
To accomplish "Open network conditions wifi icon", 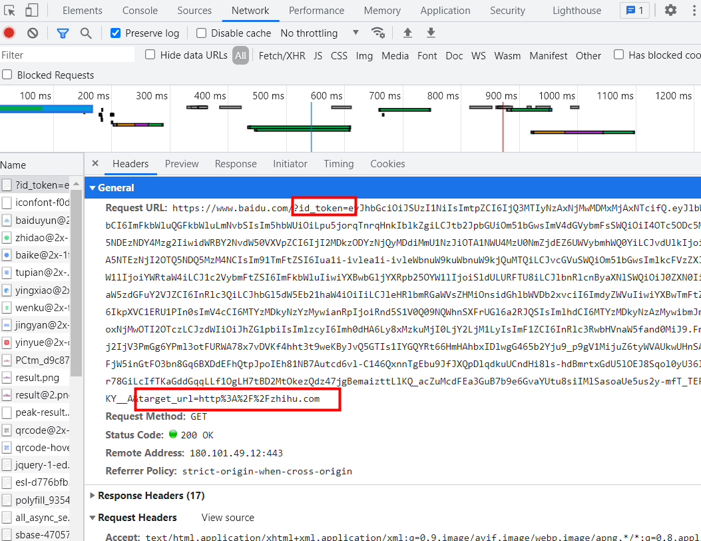I will click(378, 33).
